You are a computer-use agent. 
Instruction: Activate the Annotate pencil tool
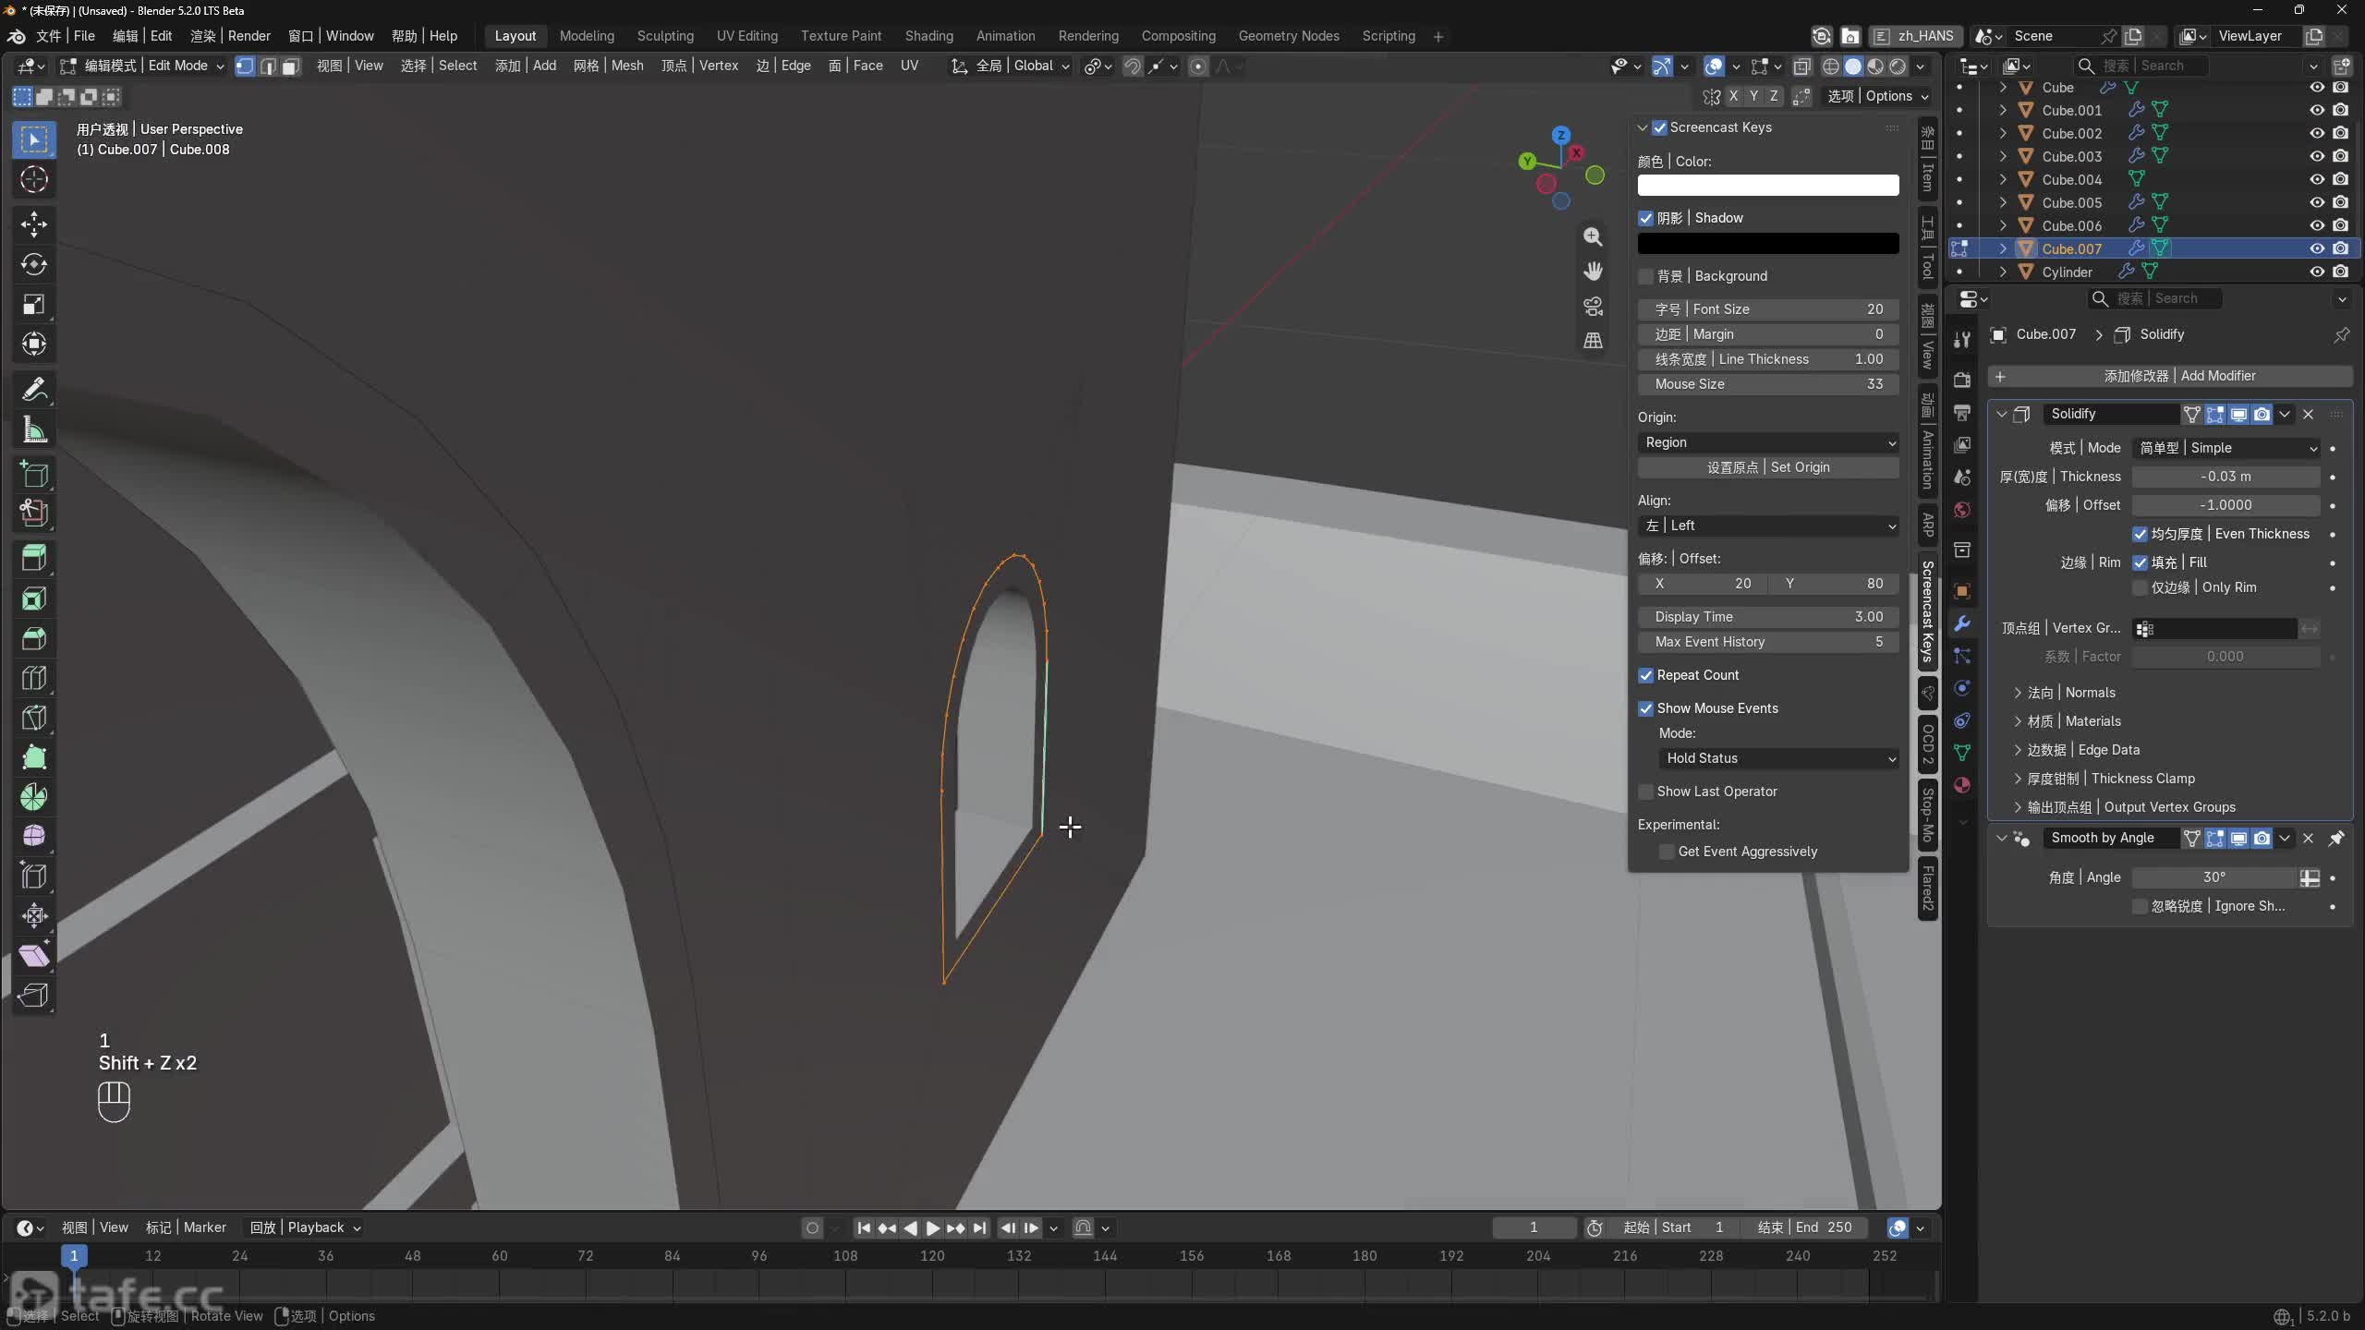[34, 391]
